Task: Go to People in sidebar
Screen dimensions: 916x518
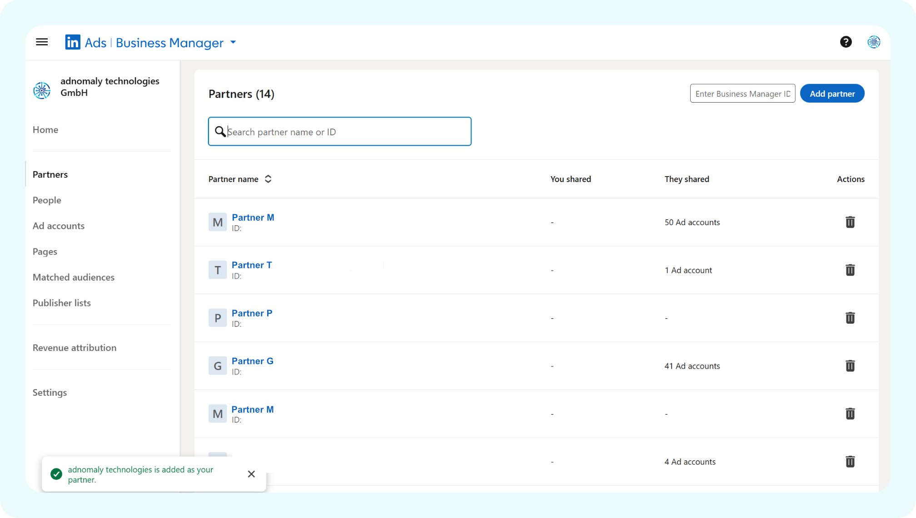Action: click(x=47, y=200)
